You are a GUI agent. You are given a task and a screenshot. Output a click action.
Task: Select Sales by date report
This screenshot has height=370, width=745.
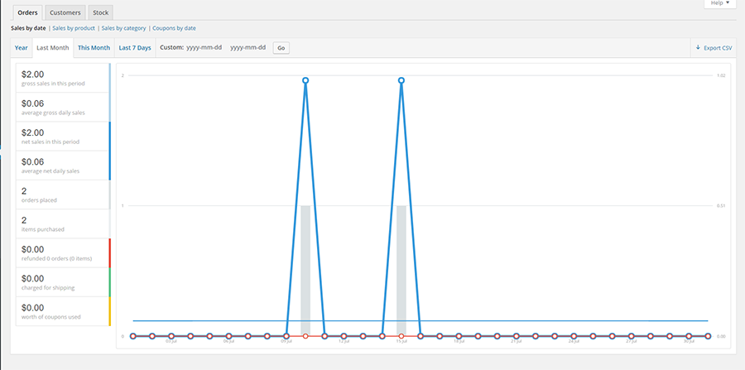28,28
